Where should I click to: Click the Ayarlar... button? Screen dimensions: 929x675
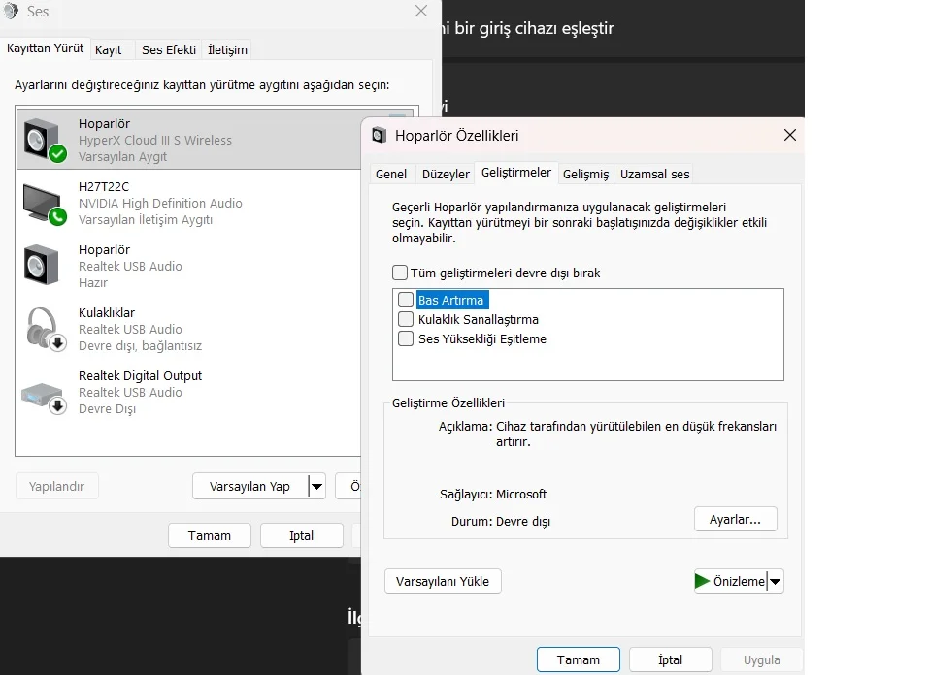[735, 519]
